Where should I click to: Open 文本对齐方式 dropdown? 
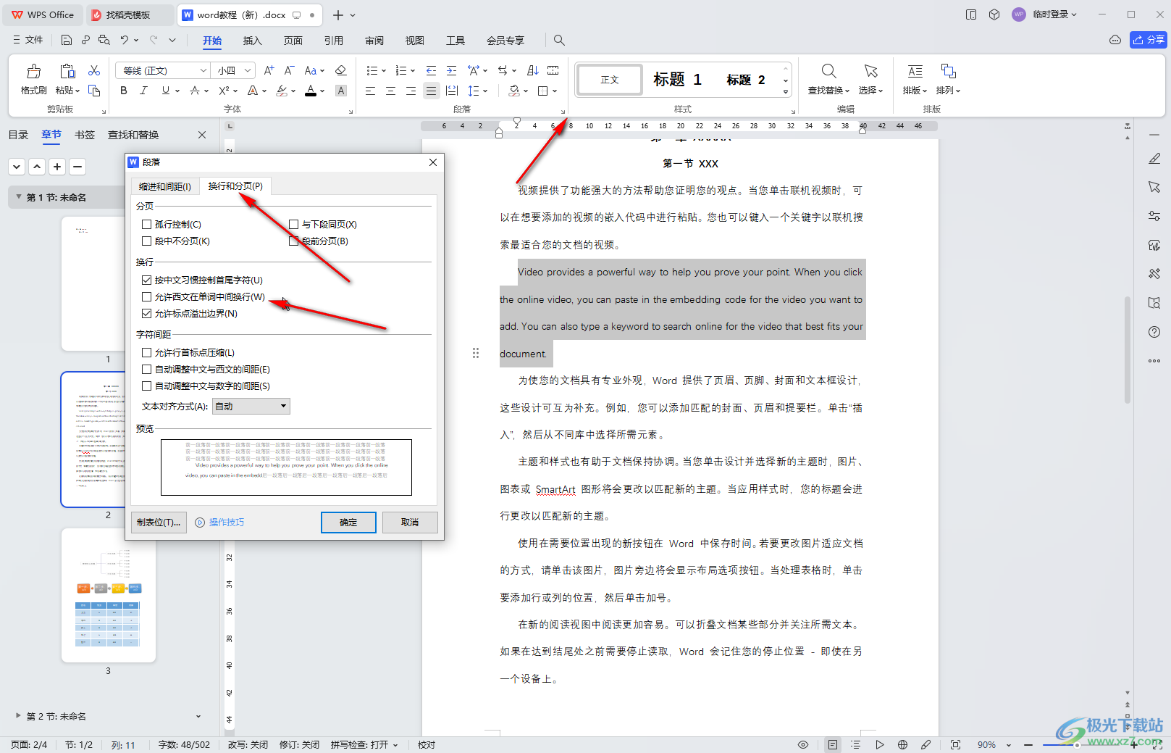251,407
